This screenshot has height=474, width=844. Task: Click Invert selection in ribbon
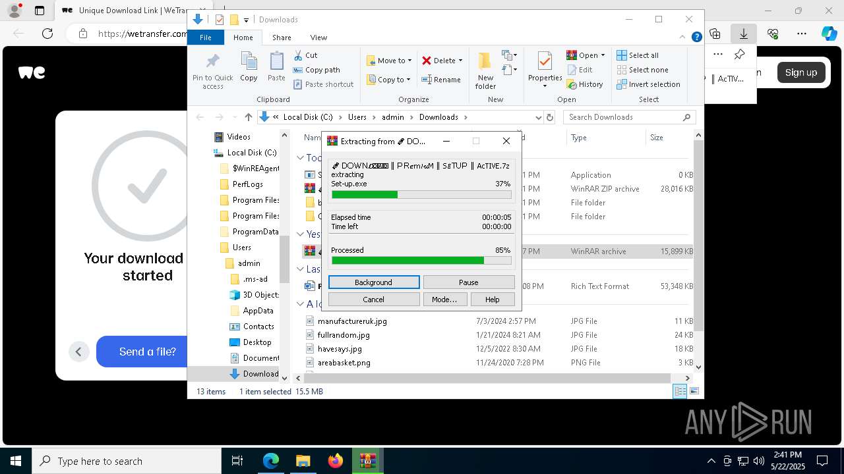[649, 84]
